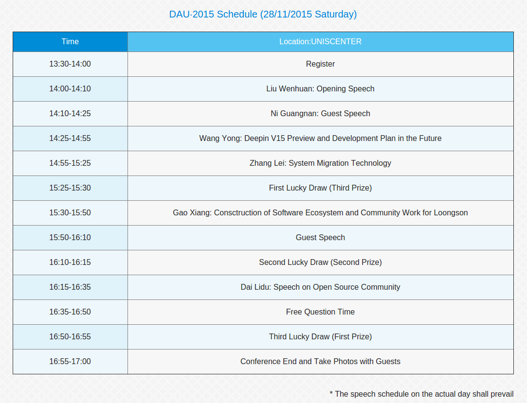Select First Lucky Draw (Third Prize)
This screenshot has height=403, width=527.
(x=321, y=188)
